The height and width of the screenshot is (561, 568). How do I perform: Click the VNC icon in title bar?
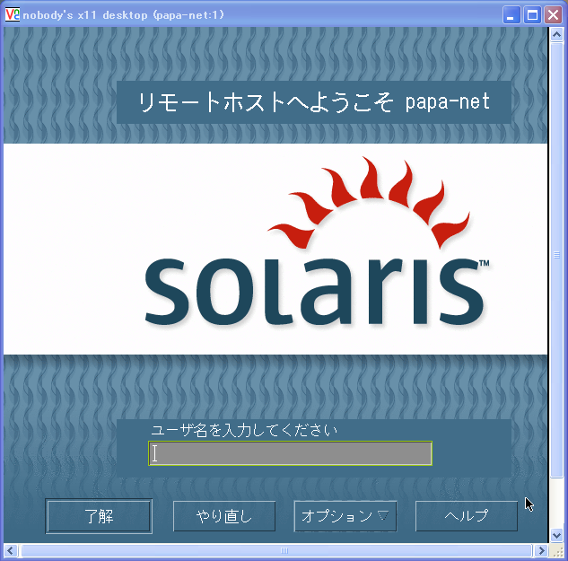click(x=13, y=15)
